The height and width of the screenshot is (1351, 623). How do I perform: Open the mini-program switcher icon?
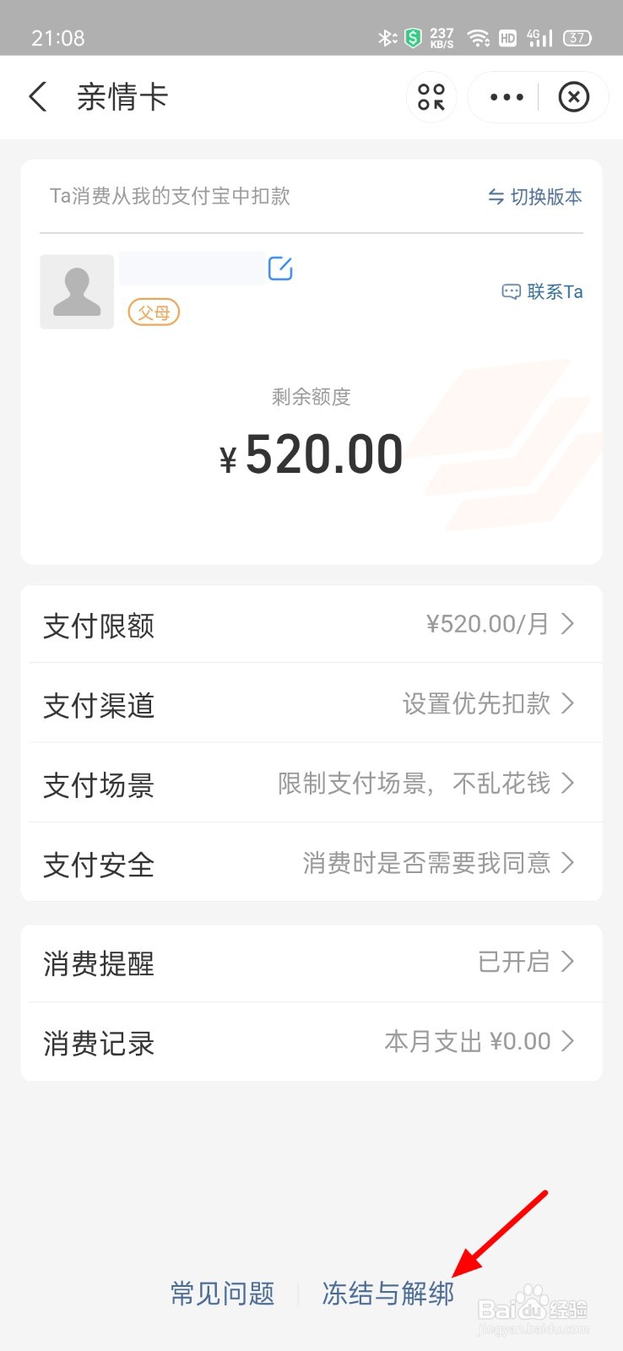pyautogui.click(x=431, y=97)
